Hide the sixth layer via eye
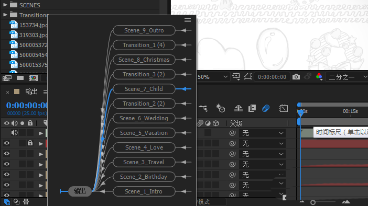368x206 pixels. 7,185
